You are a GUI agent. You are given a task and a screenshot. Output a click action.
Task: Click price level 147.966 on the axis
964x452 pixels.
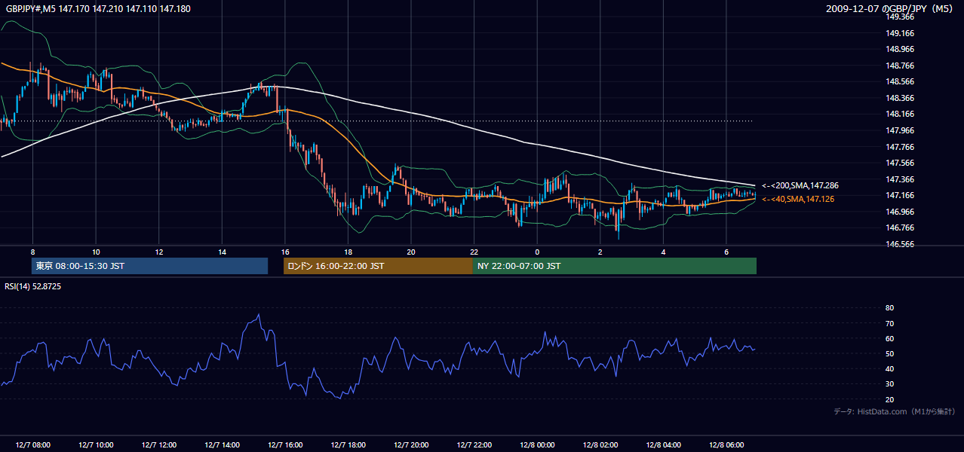900,130
